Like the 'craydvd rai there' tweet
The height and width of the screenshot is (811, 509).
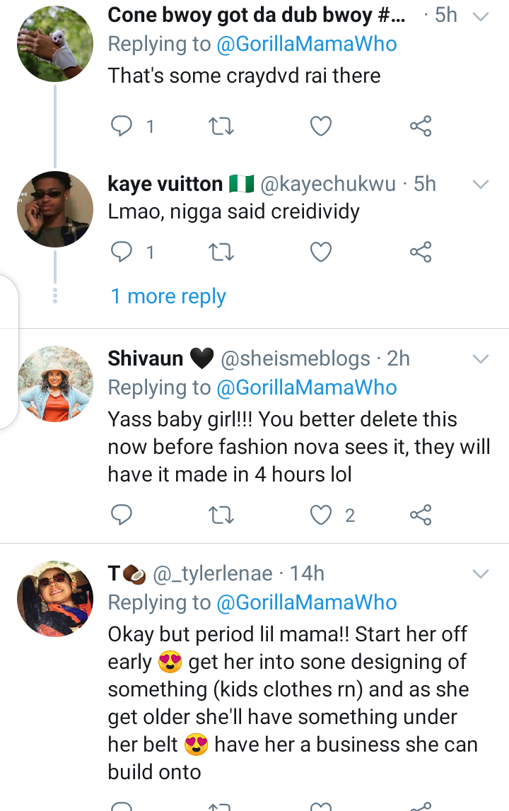click(x=322, y=127)
